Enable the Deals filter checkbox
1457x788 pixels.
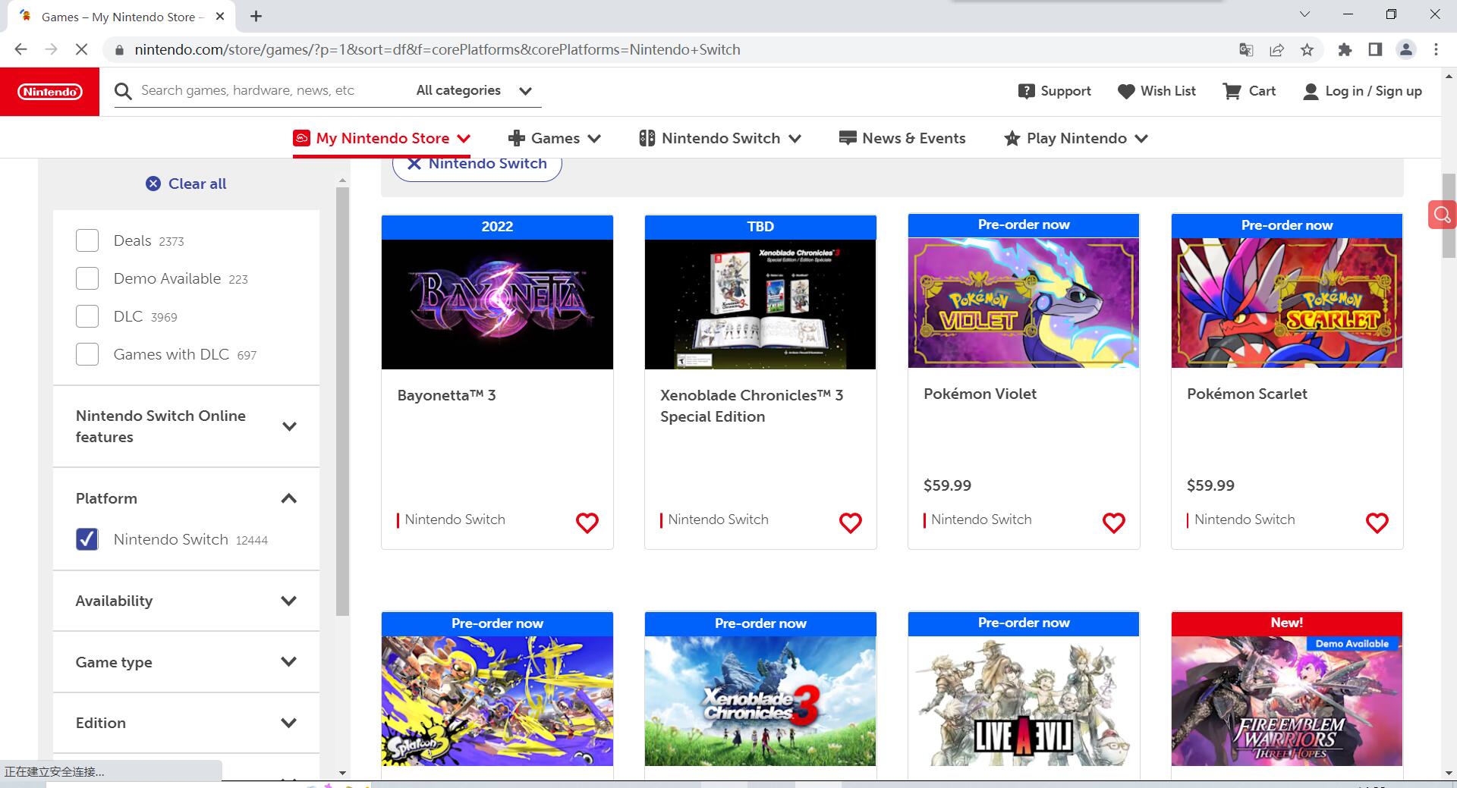[x=87, y=240]
